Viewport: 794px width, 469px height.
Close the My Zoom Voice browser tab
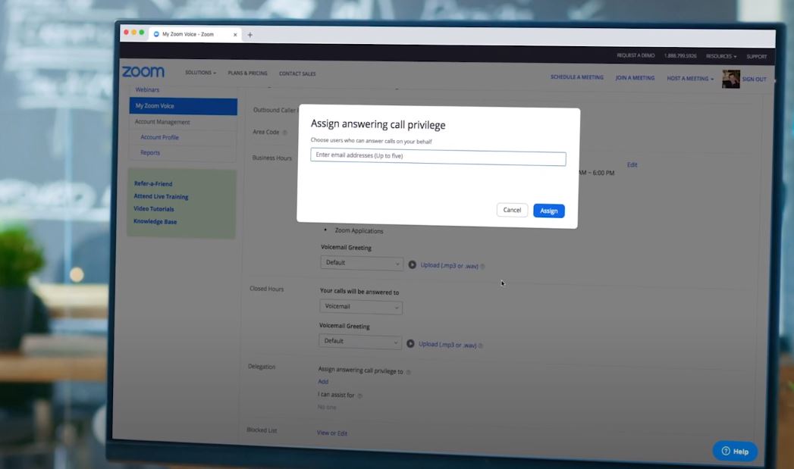click(x=235, y=35)
